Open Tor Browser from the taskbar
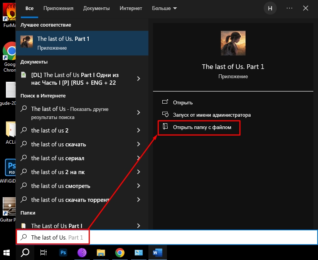This screenshot has height=260, width=318. (x=82, y=253)
